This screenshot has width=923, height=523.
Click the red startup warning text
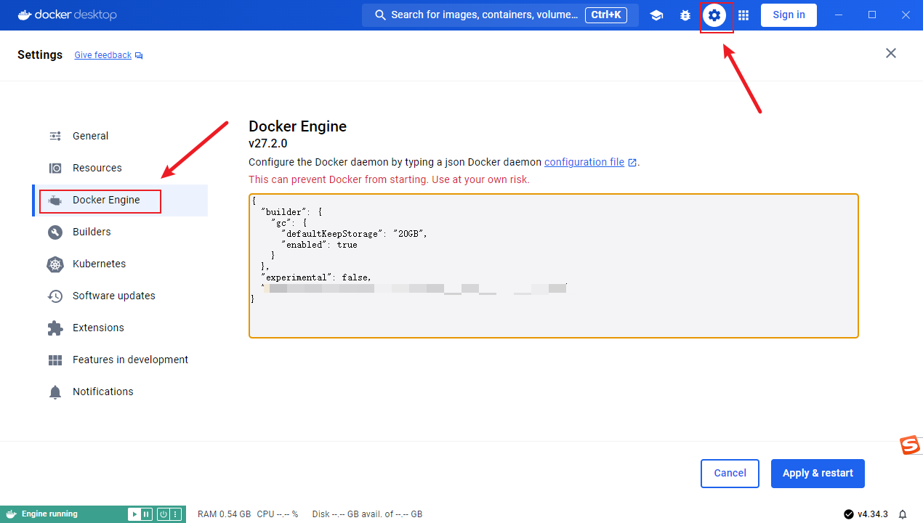(x=389, y=179)
